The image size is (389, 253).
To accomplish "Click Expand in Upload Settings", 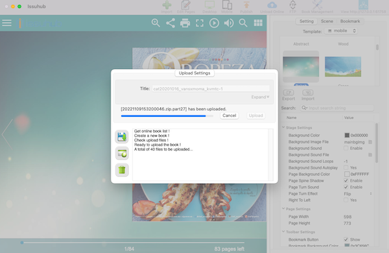I will [x=260, y=97].
